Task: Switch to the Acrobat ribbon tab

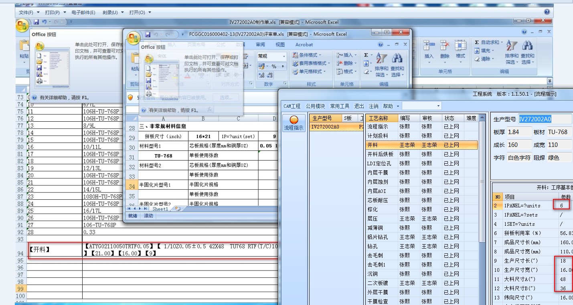Action: 304,45
